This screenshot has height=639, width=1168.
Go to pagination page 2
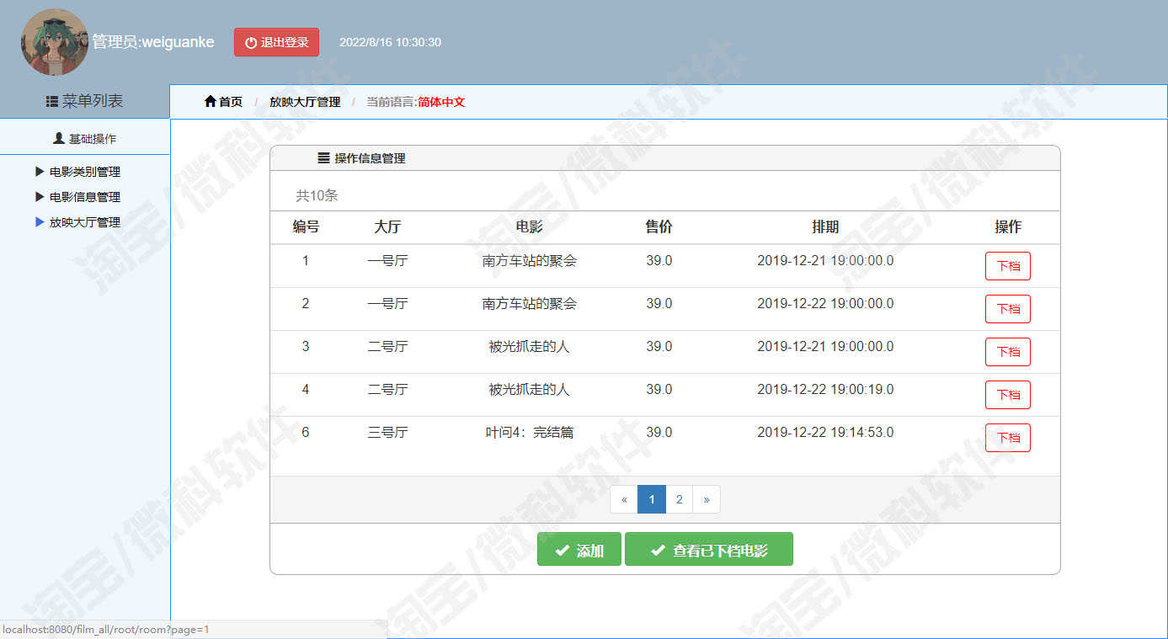tap(680, 499)
